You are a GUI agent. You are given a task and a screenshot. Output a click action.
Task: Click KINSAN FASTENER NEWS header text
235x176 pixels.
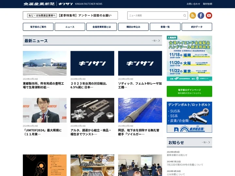(88, 4)
